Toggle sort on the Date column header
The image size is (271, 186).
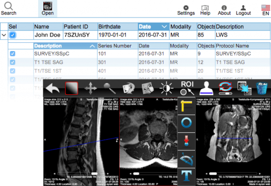click(x=153, y=27)
